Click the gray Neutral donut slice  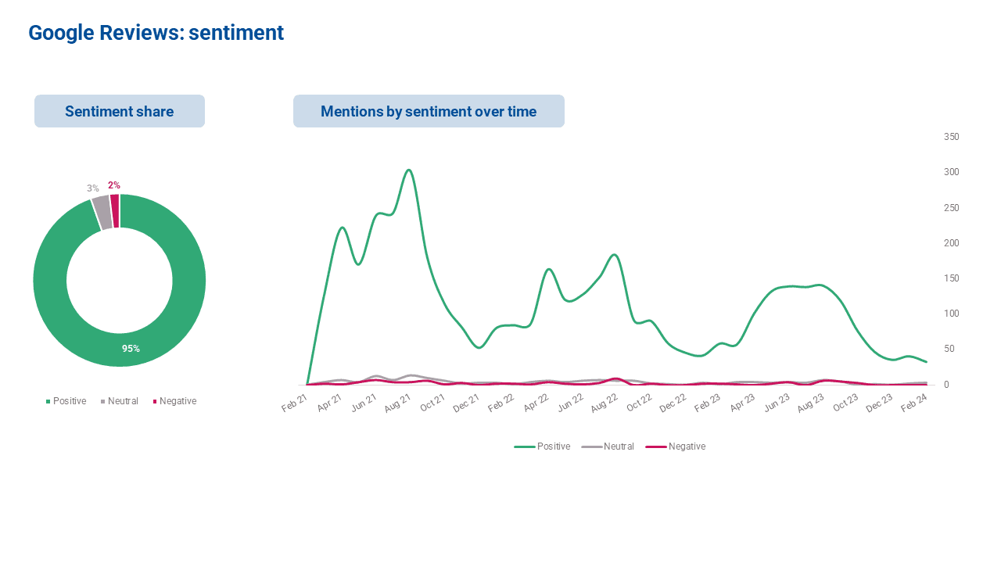point(102,213)
